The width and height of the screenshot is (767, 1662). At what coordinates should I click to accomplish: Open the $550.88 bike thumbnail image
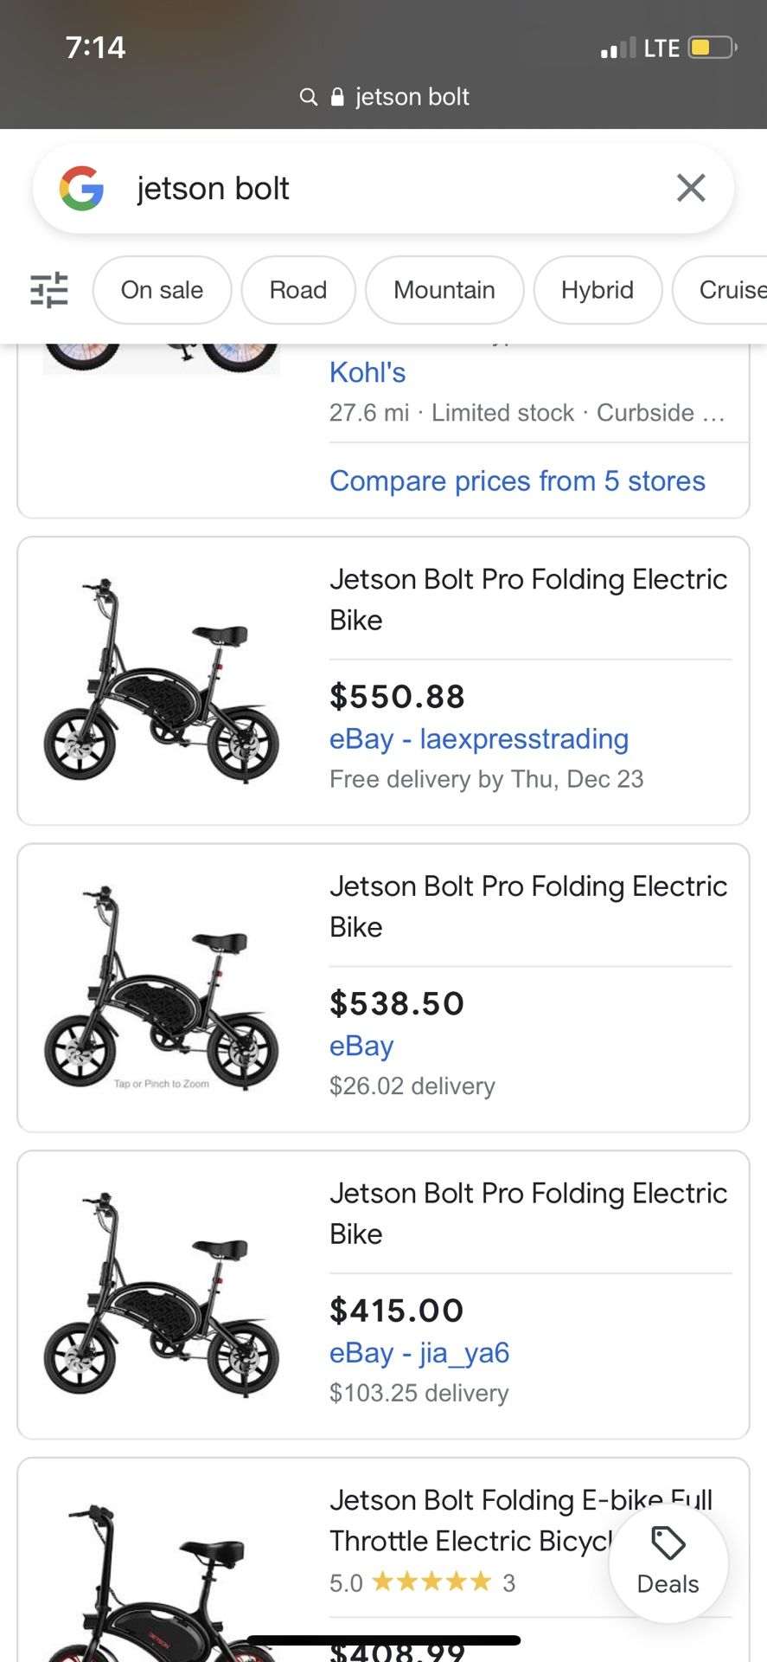point(162,680)
